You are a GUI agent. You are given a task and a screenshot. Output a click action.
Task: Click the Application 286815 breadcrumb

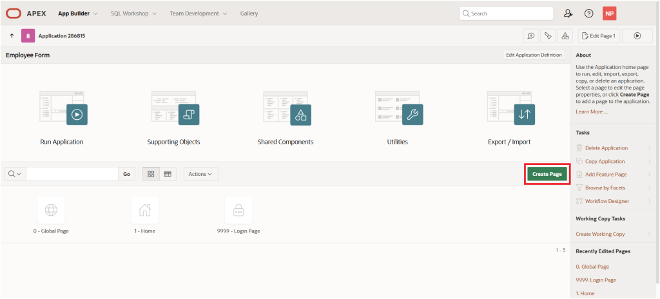coord(62,36)
